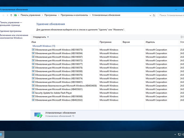Image resolution: width=184 pixels, height=138 pixels.
Task: Click text Установлено обновлений: 15
Action: coord(60,116)
